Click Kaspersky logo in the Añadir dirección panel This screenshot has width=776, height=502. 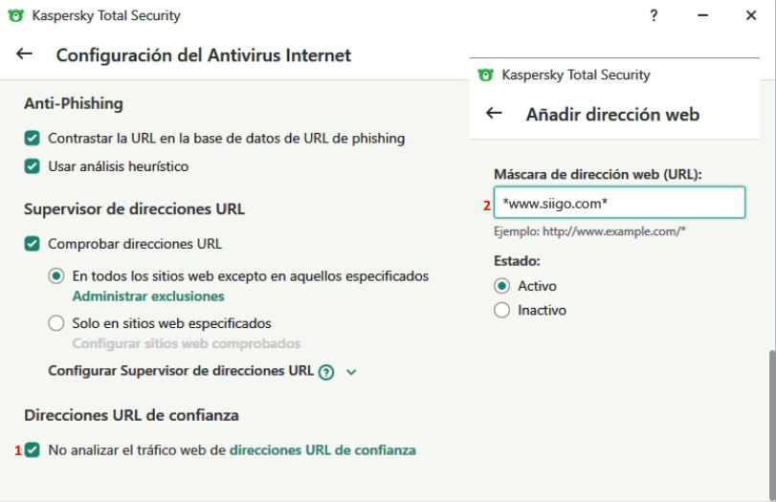pos(485,75)
